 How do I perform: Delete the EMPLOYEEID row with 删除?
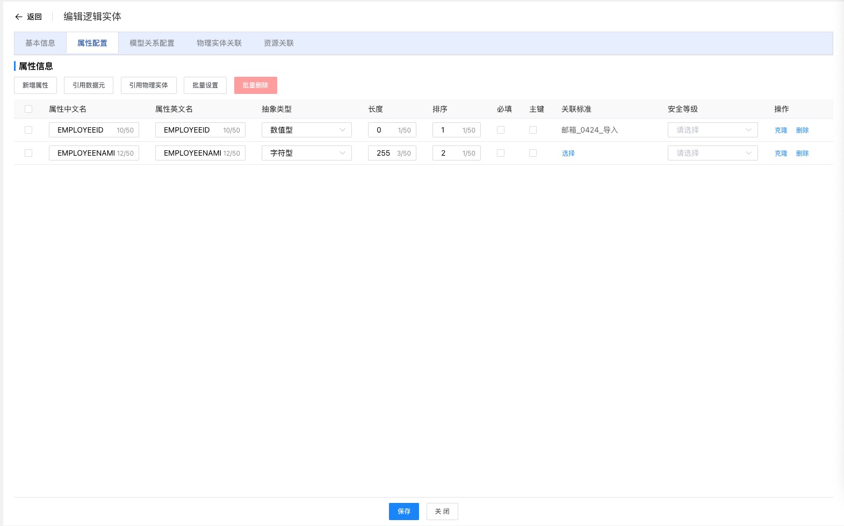(x=803, y=130)
